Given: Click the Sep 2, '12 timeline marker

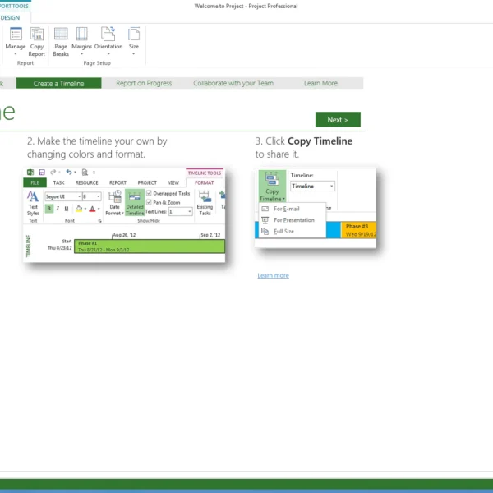Looking at the screenshot, I should (210, 235).
